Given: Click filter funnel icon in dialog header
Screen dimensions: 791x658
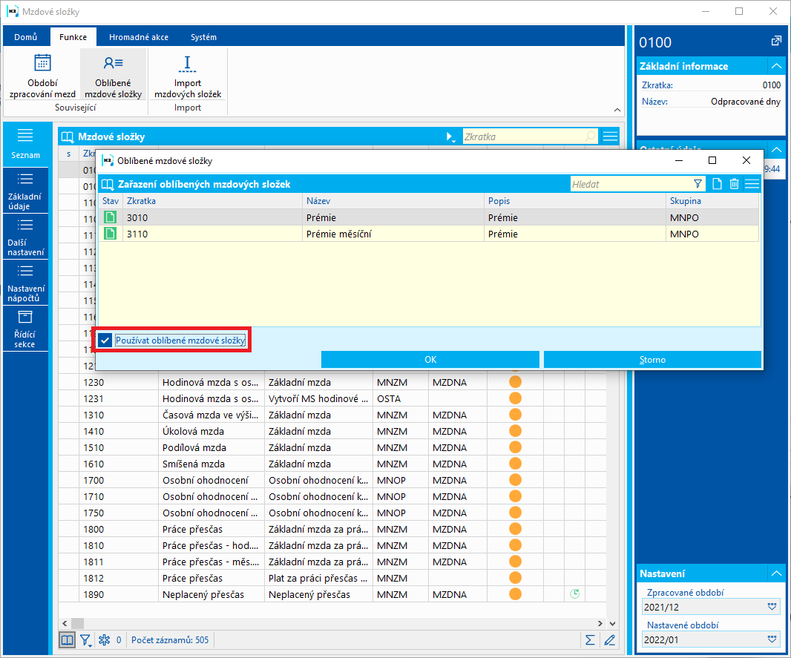Looking at the screenshot, I should 698,184.
